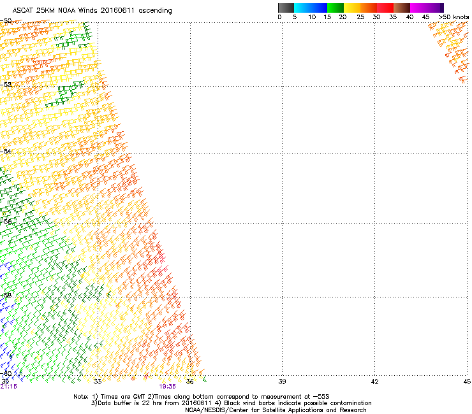Screen dimensions: 472x414
Task: Click the chart title 'ASCAT 25KM NOAA Winds 20160611 ascending'
Action: click(92, 11)
